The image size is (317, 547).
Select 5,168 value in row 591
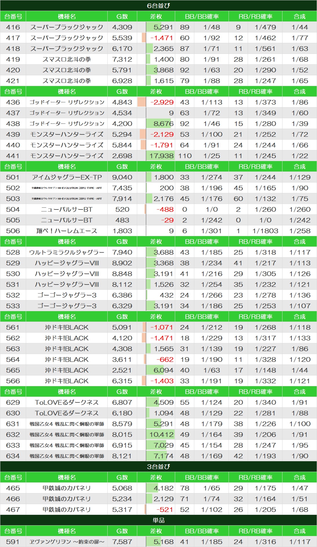pyautogui.click(x=164, y=542)
